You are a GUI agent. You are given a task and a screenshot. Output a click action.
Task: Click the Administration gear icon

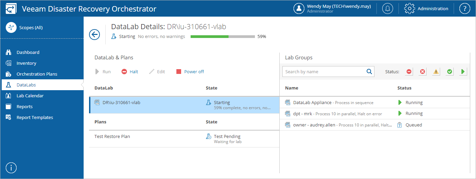coord(410,9)
